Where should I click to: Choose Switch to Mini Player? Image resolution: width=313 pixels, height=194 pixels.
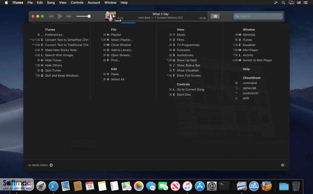pos(257,60)
